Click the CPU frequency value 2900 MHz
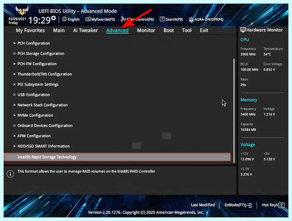The width and height of the screenshot is (292, 221). point(248,54)
